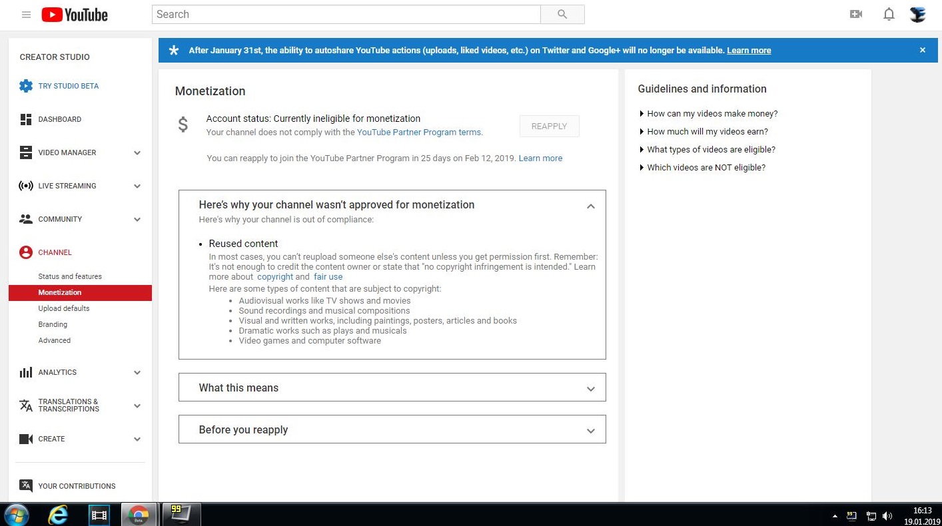The image size is (942, 526).
Task: Click the Video Manager icon
Action: 26,152
